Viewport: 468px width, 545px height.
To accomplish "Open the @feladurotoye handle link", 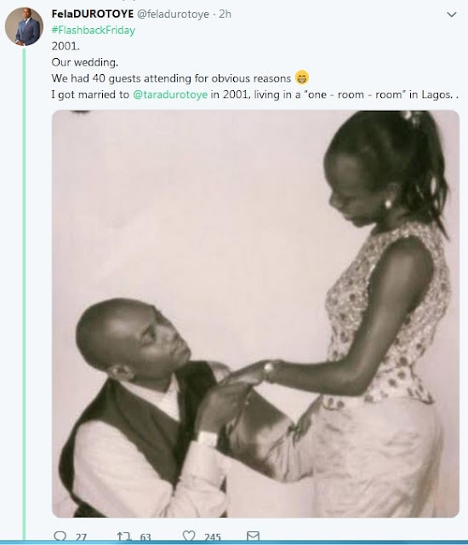I will pyautogui.click(x=173, y=14).
